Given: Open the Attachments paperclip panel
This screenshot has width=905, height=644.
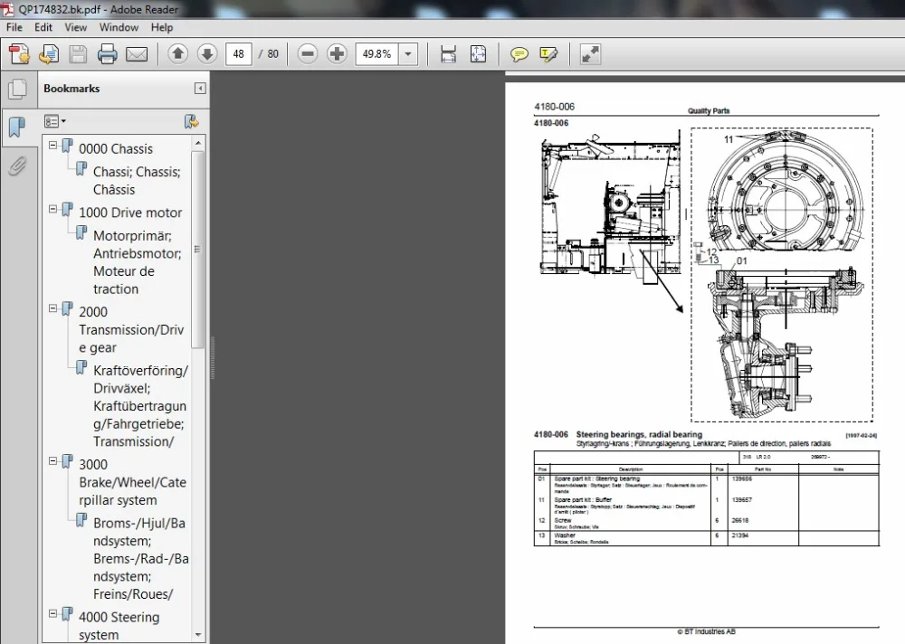Looking at the screenshot, I should [16, 166].
